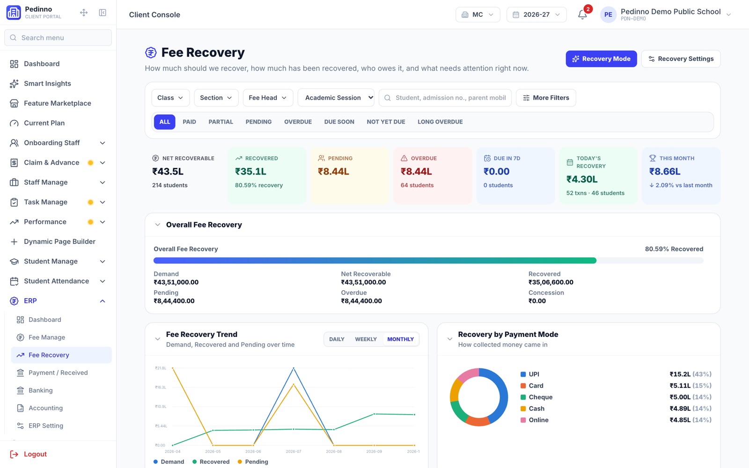The width and height of the screenshot is (749, 468).
Task: Select the OVERDUE status filter
Action: click(298, 122)
